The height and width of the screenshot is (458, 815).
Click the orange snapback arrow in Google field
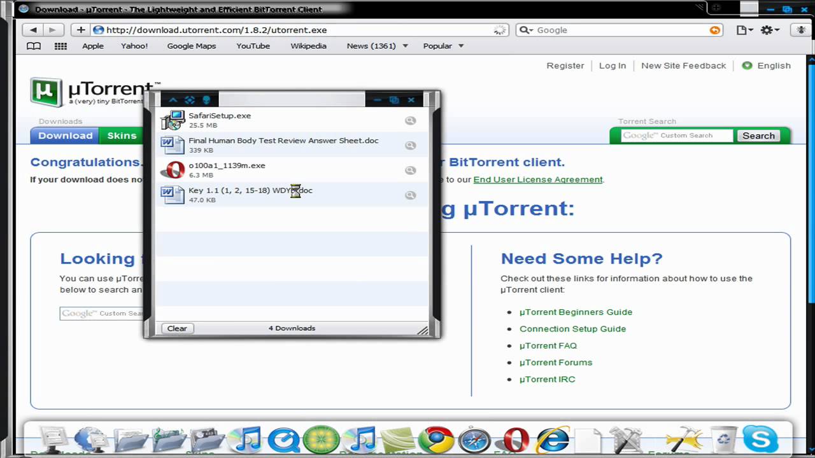point(715,30)
